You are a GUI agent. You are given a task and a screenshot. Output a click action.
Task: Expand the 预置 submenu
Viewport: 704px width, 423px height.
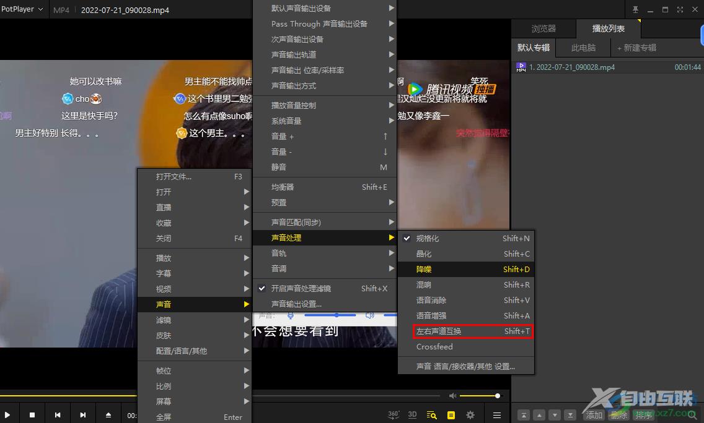(325, 203)
